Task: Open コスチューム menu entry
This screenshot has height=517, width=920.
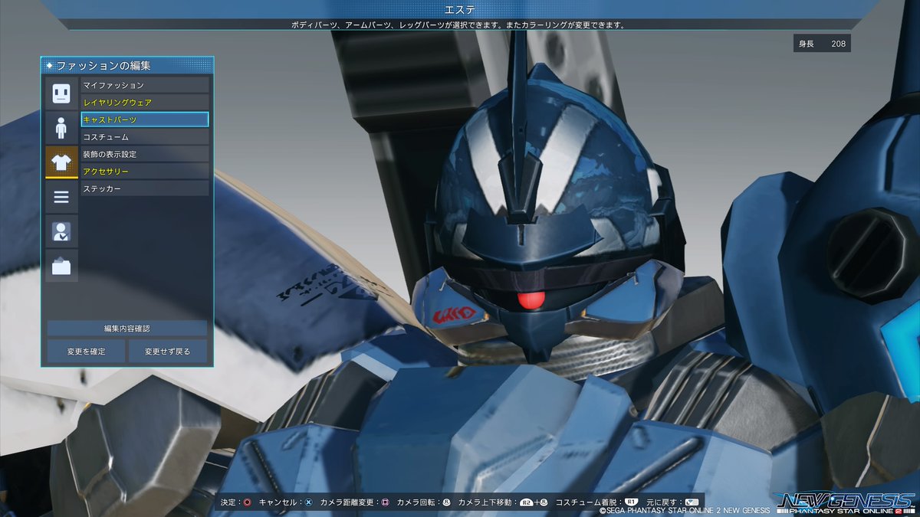Action: (x=145, y=136)
